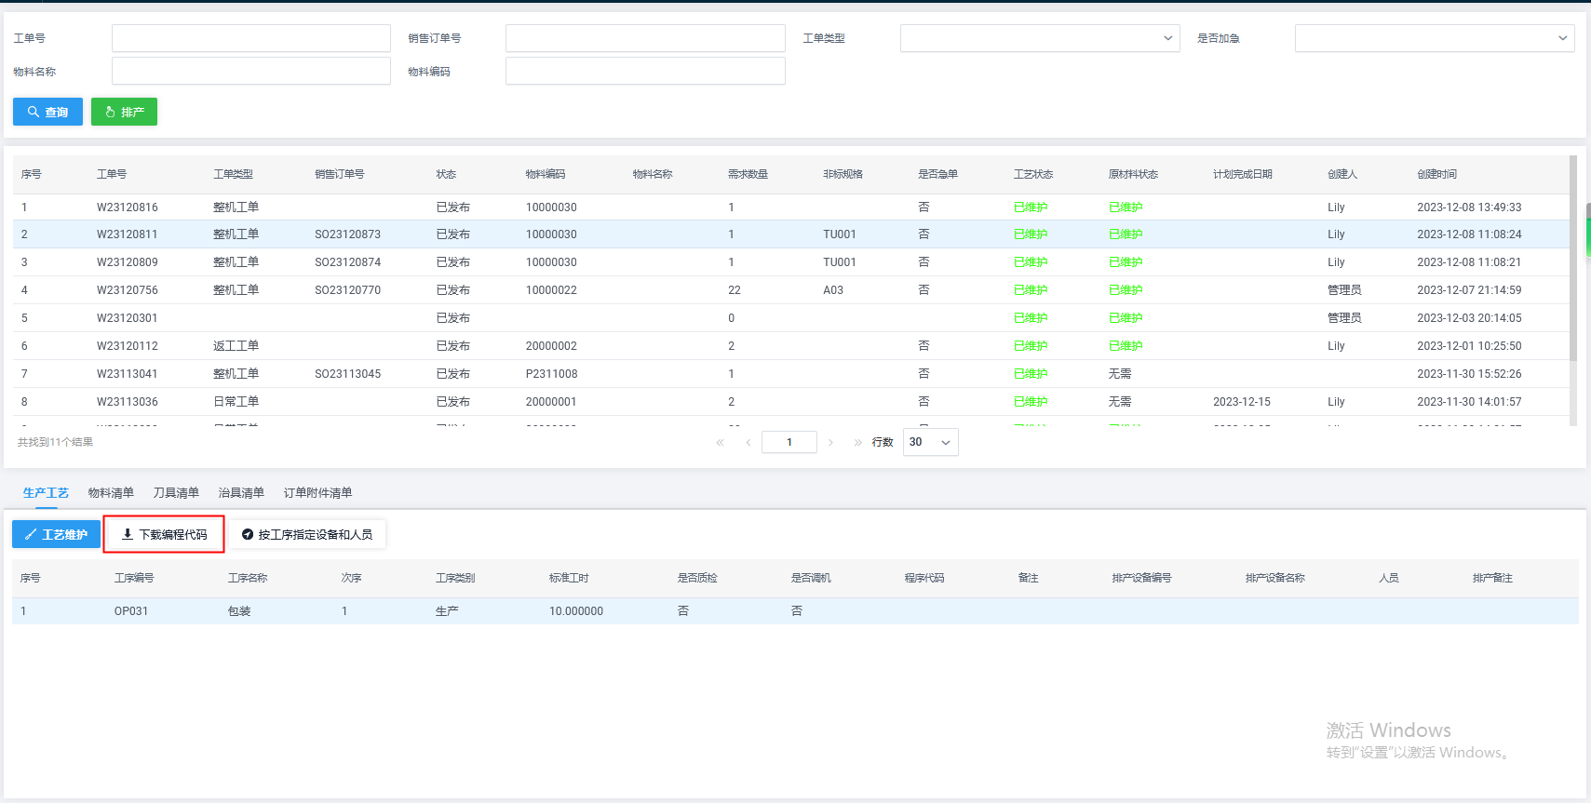1591x803 pixels.
Task: Switch to the 物料清单 tab
Action: tap(111, 492)
